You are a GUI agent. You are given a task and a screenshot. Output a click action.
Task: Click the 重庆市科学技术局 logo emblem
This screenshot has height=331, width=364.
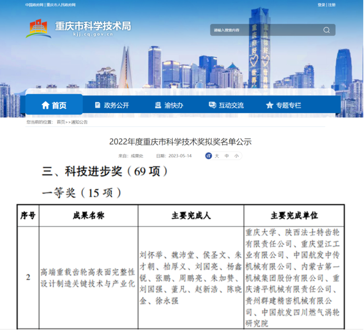(x=38, y=28)
